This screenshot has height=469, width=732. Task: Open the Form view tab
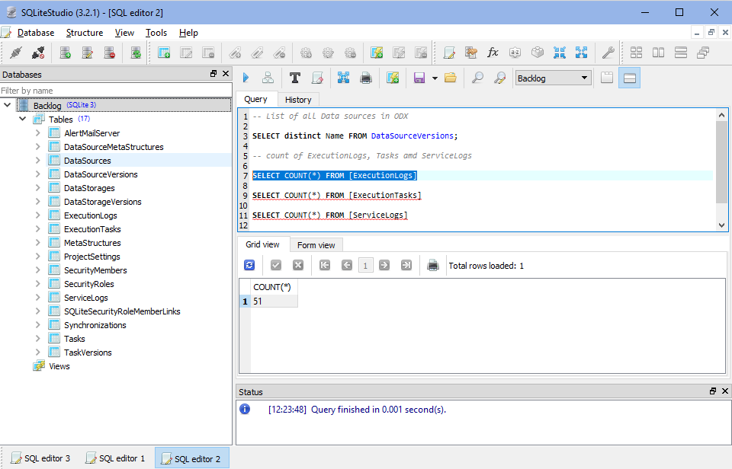pos(316,244)
